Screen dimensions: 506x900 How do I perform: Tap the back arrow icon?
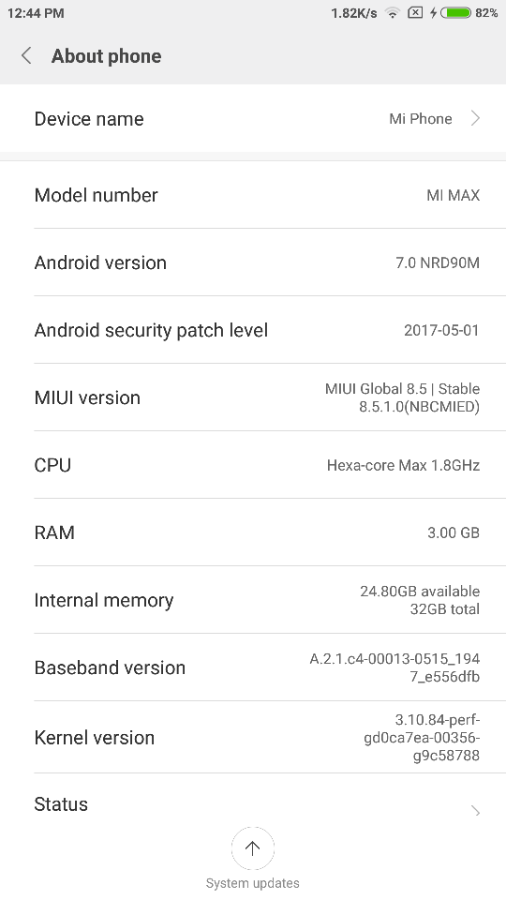(x=26, y=55)
